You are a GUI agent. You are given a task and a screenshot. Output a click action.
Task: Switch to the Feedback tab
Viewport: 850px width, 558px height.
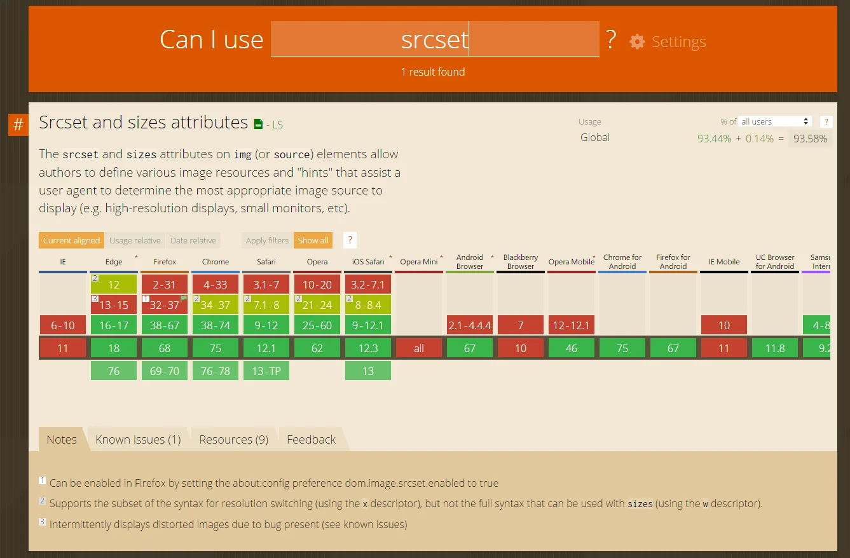tap(311, 439)
